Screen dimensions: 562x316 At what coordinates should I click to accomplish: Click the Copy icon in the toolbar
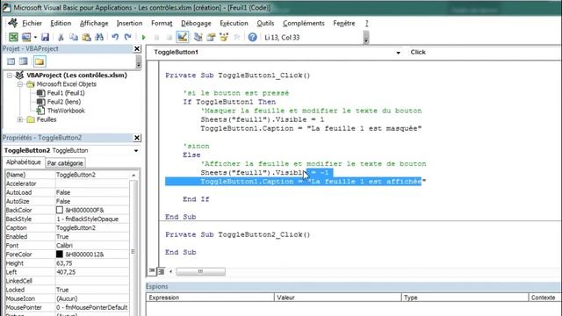[74, 37]
